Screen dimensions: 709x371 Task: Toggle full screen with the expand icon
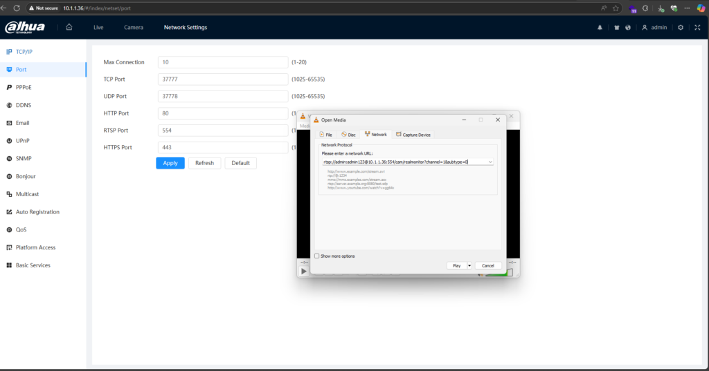pyautogui.click(x=697, y=28)
